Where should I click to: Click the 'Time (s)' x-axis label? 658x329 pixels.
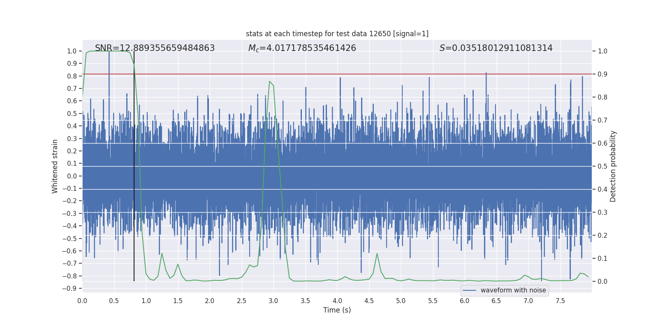pos(337,310)
